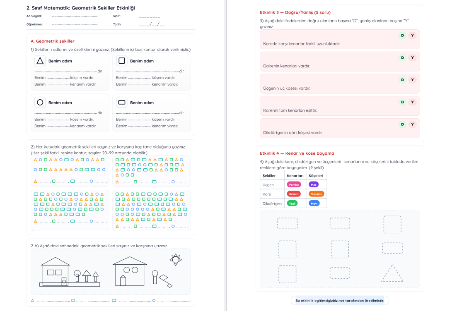Click the left house with rectangular windows
The width and height of the screenshot is (452, 311).
pos(55,271)
